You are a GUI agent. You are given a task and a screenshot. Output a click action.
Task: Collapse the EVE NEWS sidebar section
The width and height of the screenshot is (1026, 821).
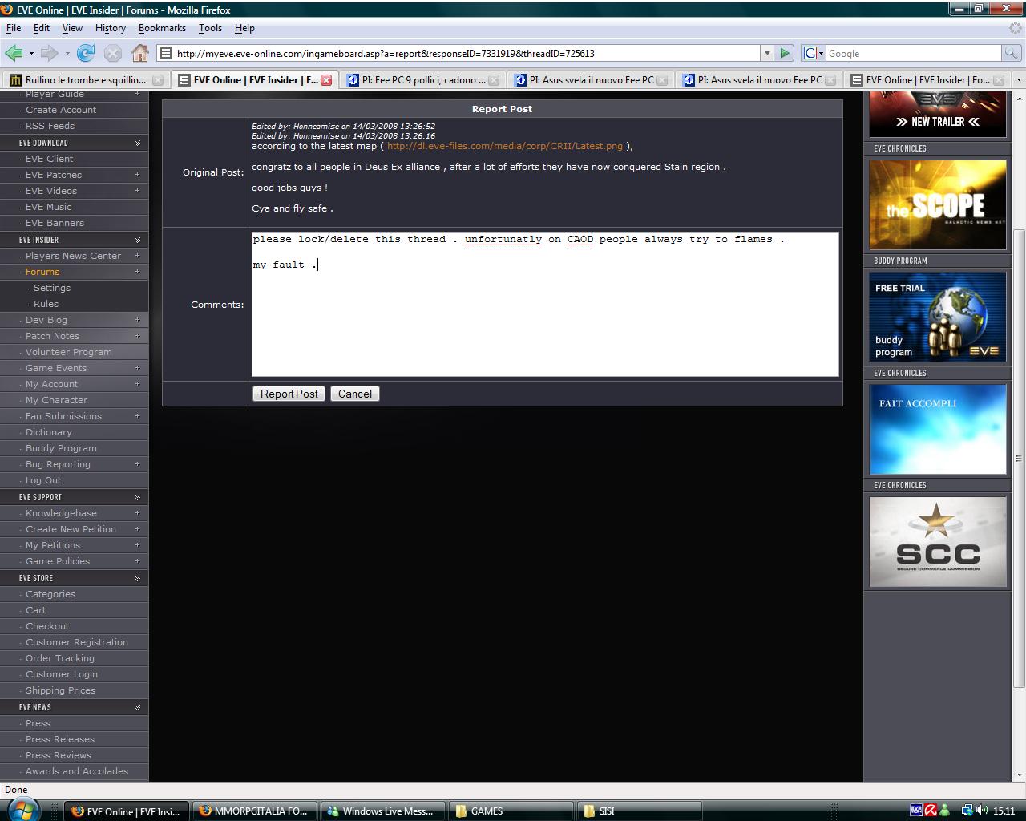tap(137, 707)
